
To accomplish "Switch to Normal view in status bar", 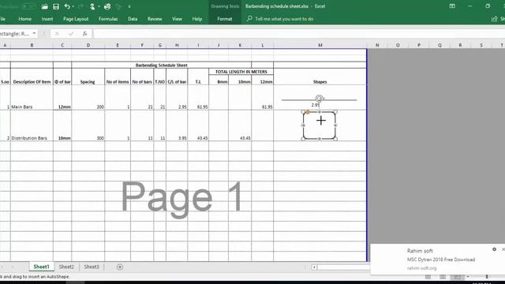I will [x=428, y=277].
